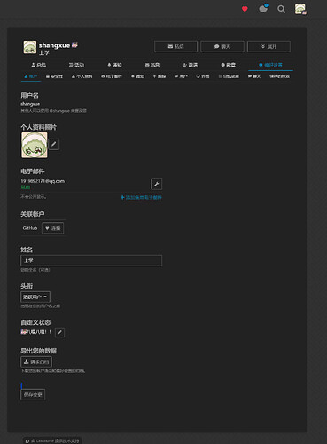
Task: Click the 私信 message button
Action: coord(176,46)
